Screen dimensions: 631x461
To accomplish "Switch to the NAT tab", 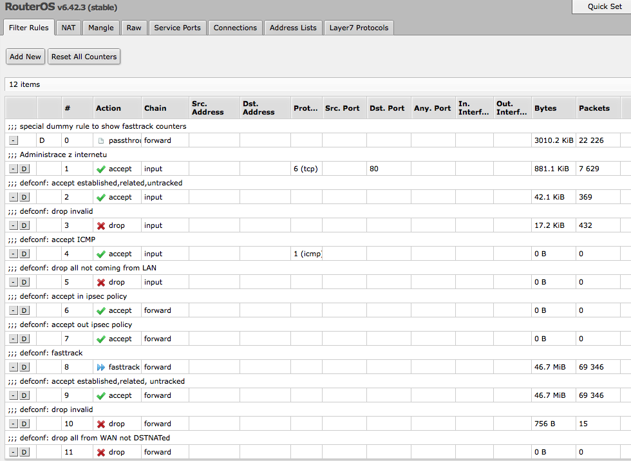I will [x=68, y=28].
